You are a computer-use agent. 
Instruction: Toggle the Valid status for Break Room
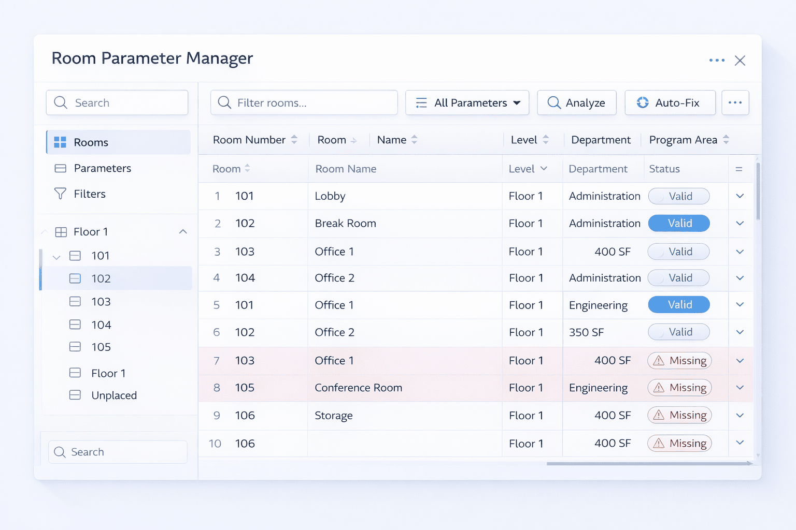point(679,223)
